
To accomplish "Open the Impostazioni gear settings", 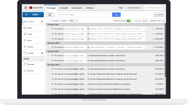I will [134, 8].
